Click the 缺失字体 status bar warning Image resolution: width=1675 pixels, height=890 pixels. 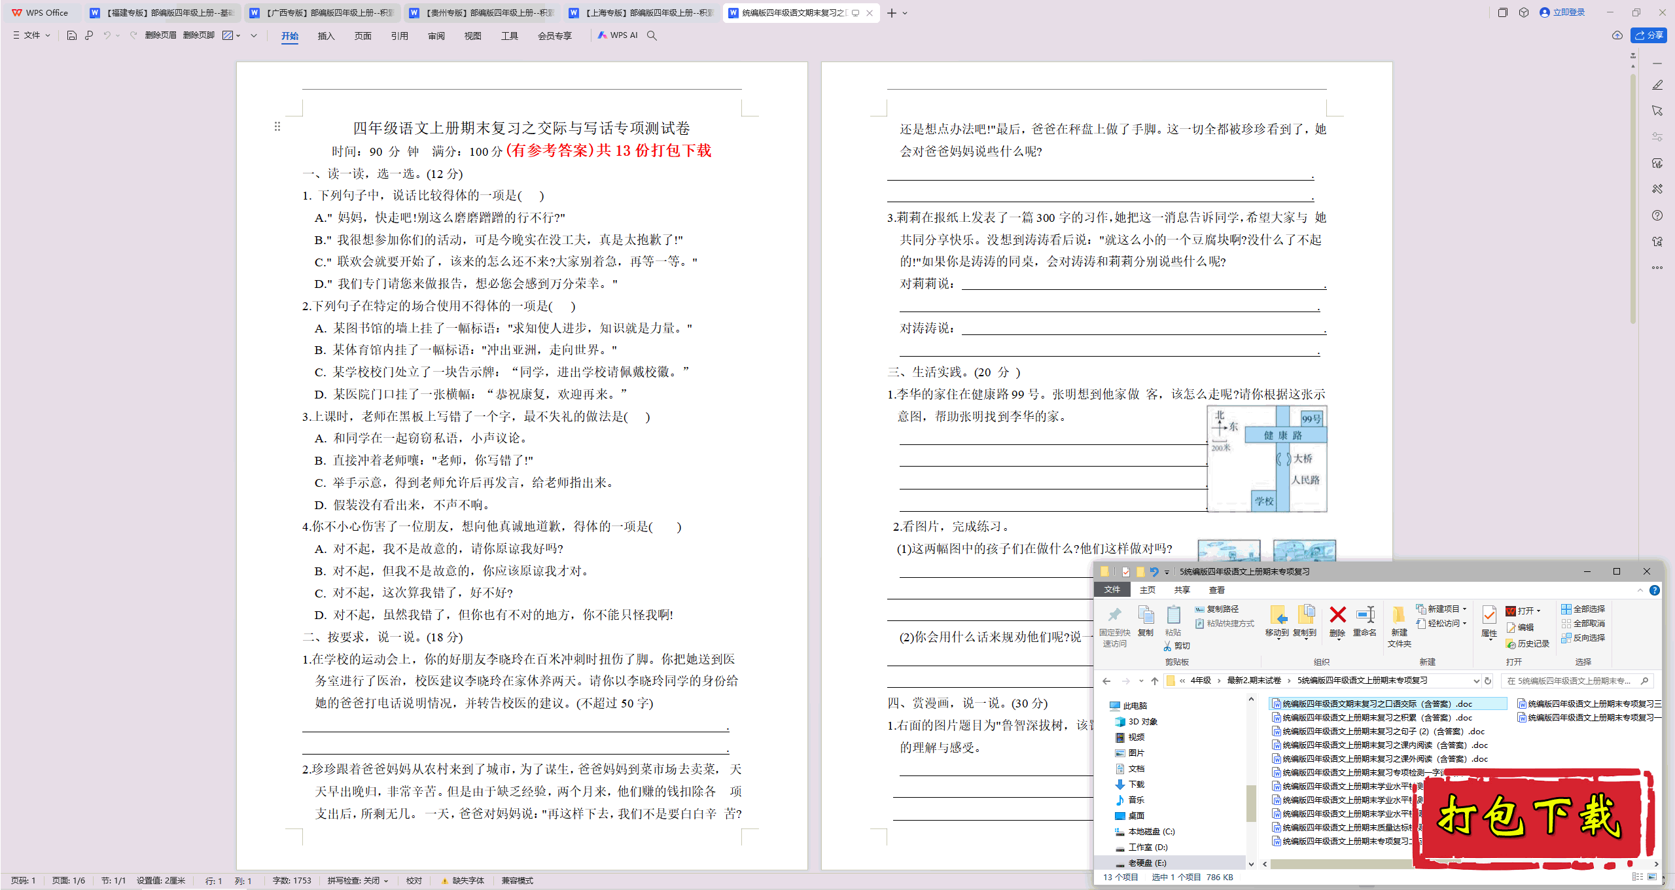(x=464, y=881)
